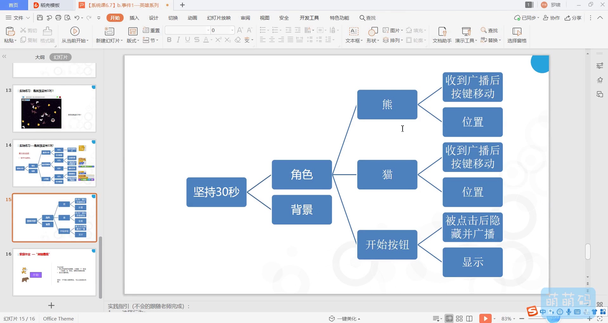This screenshot has width=608, height=323.
Task: Enable underline formatting
Action: [187, 40]
